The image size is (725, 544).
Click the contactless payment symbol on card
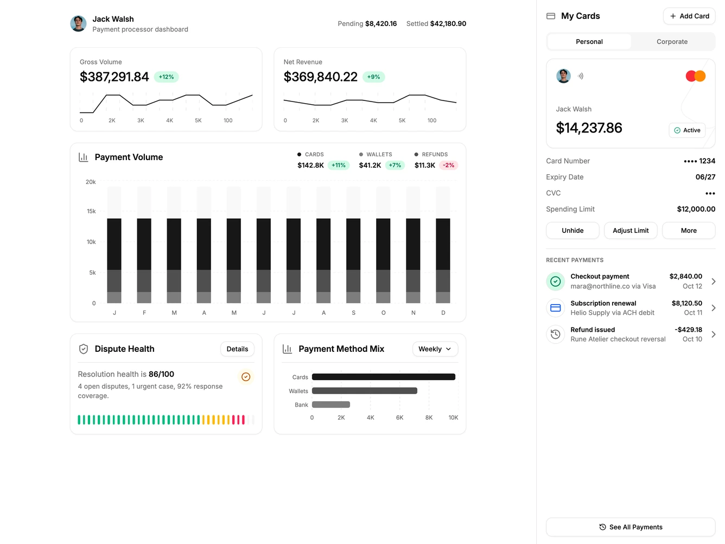[581, 76]
